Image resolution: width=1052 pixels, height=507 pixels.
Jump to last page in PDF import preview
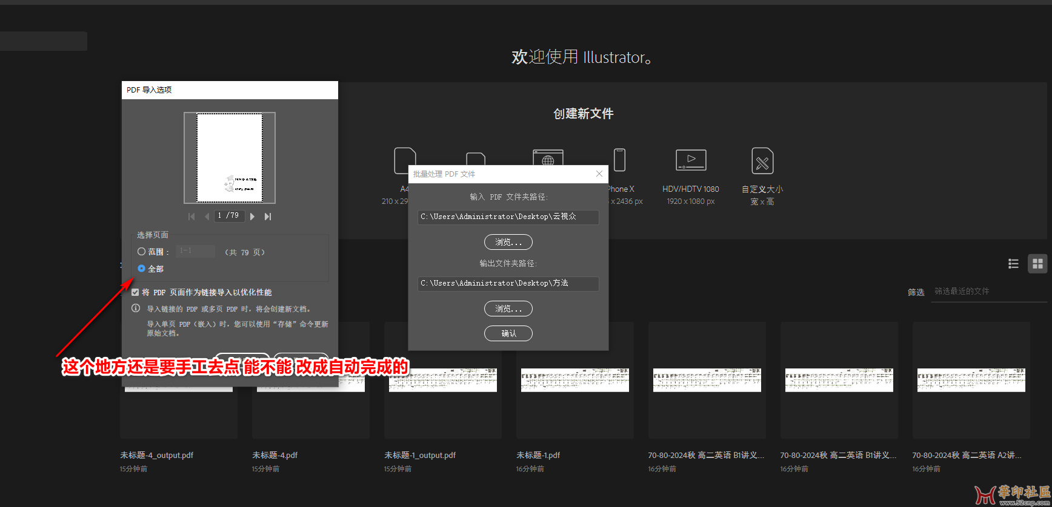268,216
